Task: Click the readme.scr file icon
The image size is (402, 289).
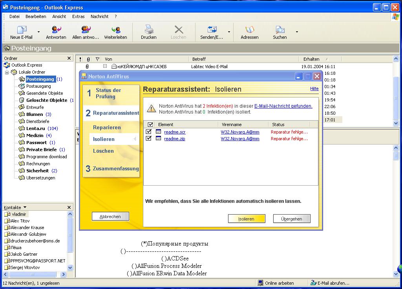Action: [x=159, y=132]
